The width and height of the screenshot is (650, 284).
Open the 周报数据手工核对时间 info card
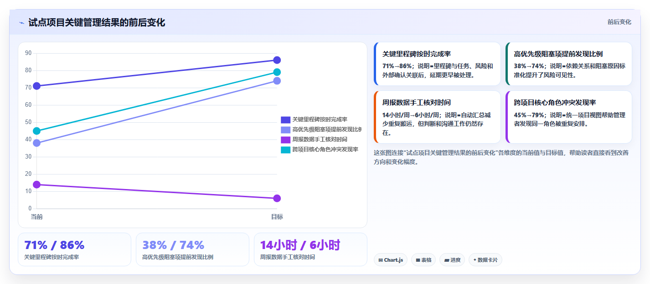pos(437,117)
